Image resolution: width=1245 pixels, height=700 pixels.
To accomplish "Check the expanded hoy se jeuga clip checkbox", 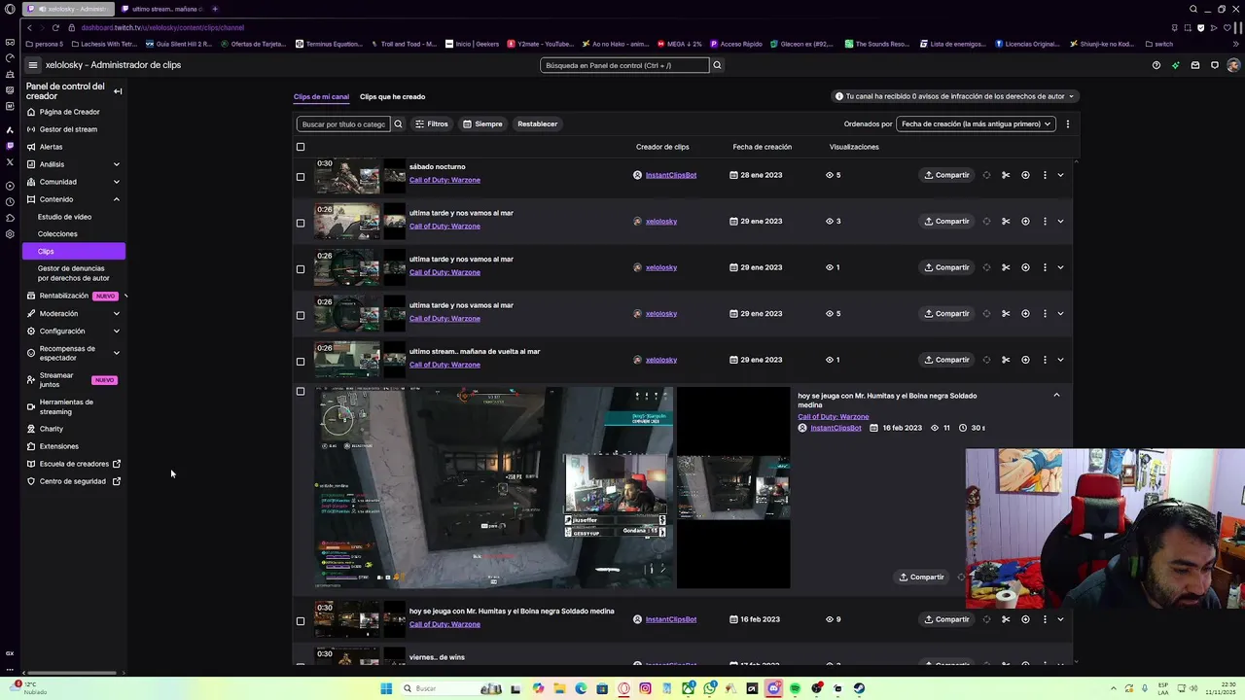I will point(301,392).
